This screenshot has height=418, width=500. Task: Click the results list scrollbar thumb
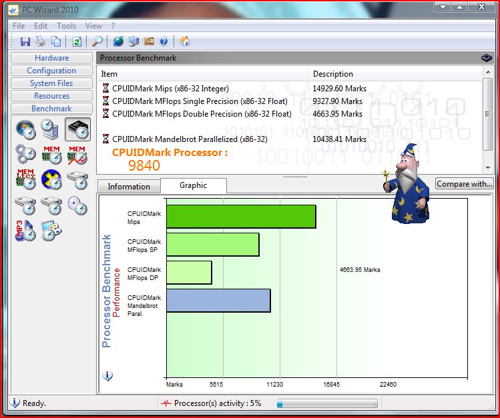488,114
